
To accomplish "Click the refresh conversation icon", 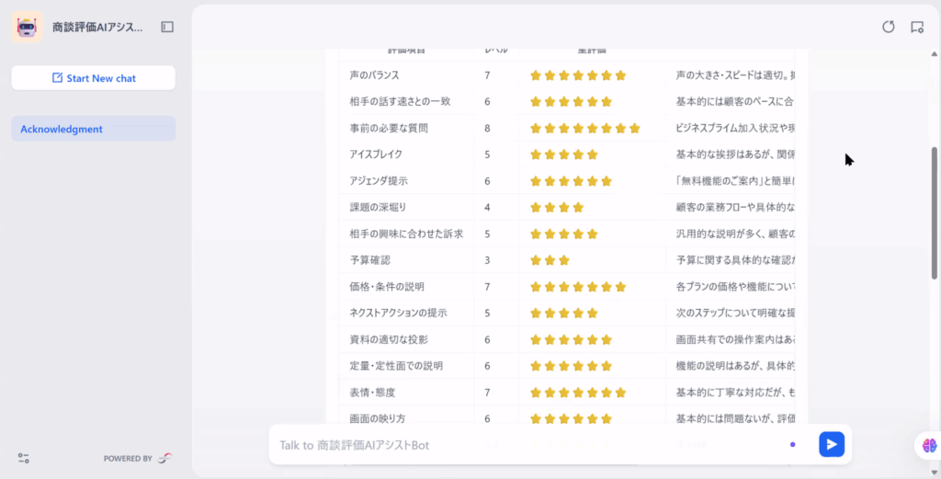I will pyautogui.click(x=888, y=27).
